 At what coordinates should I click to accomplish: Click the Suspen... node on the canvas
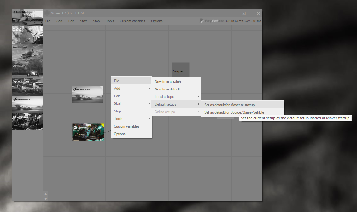[x=180, y=70]
